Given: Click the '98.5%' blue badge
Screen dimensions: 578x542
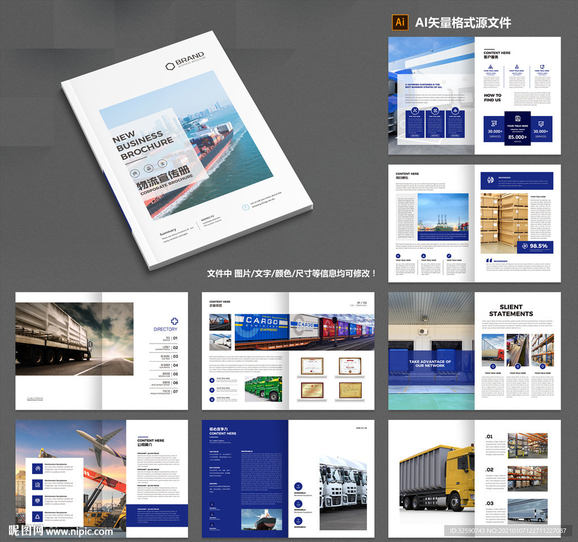Looking at the screenshot, I should 535,246.
